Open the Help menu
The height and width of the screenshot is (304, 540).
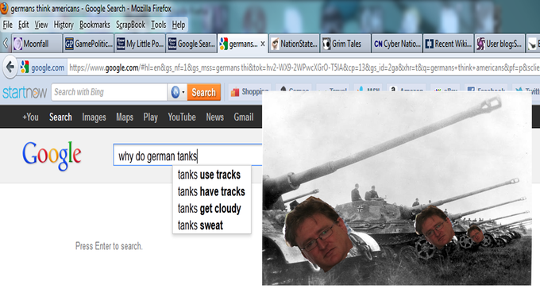[179, 25]
